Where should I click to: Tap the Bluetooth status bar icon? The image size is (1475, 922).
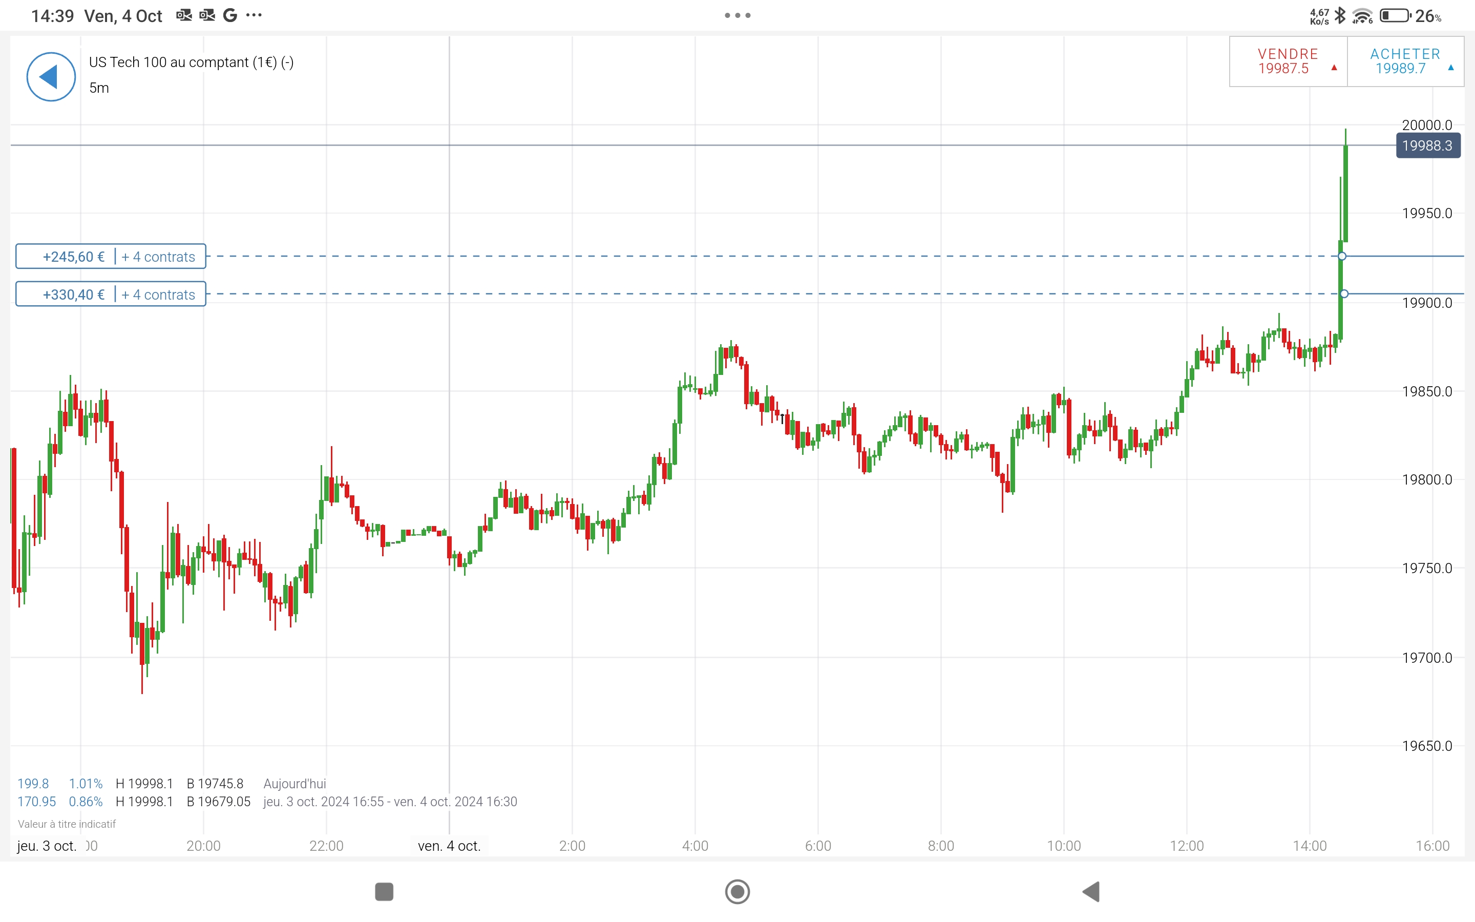(1340, 15)
